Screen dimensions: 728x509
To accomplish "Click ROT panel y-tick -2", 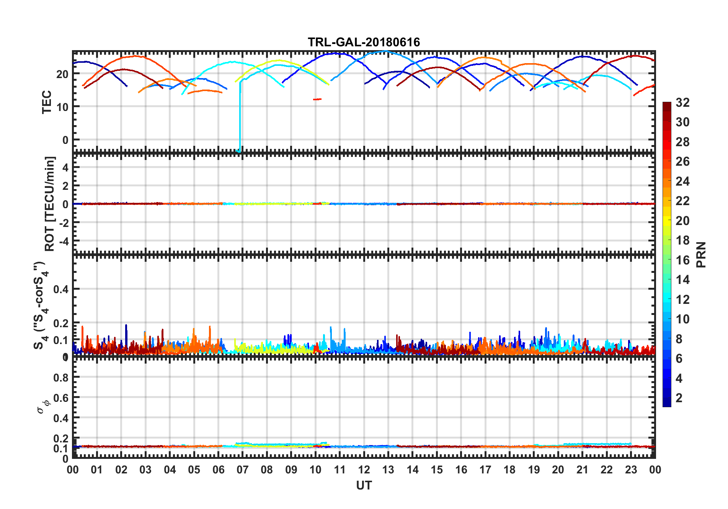I will [x=63, y=223].
